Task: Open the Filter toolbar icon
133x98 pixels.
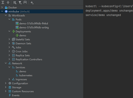Action: [x=20, y=3]
